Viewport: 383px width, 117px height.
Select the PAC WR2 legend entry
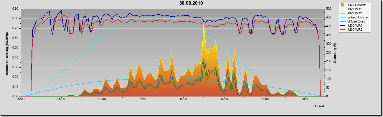(354, 13)
